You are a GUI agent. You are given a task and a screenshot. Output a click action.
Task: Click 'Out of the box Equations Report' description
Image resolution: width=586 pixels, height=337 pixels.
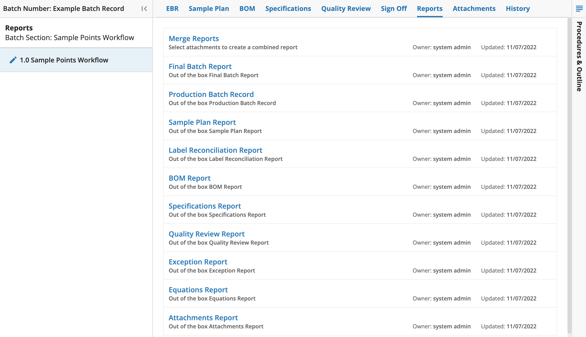(212, 298)
